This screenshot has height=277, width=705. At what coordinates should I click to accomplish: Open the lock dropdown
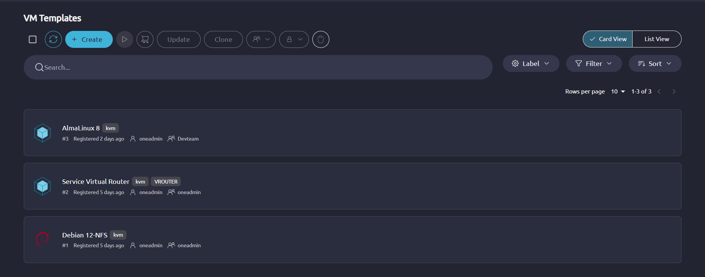pyautogui.click(x=294, y=39)
